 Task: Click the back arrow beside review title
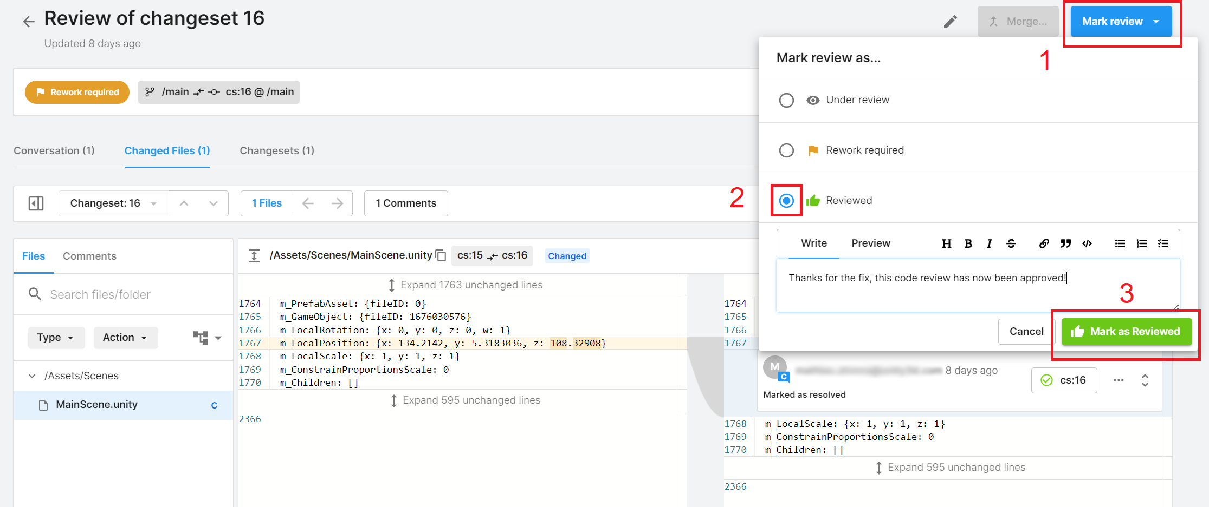[x=29, y=22]
